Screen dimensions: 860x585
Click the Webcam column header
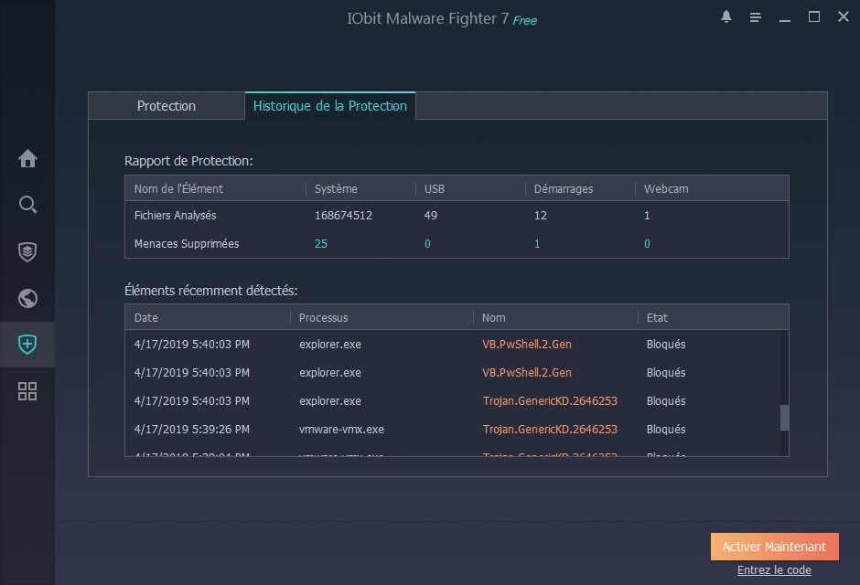[712, 188]
